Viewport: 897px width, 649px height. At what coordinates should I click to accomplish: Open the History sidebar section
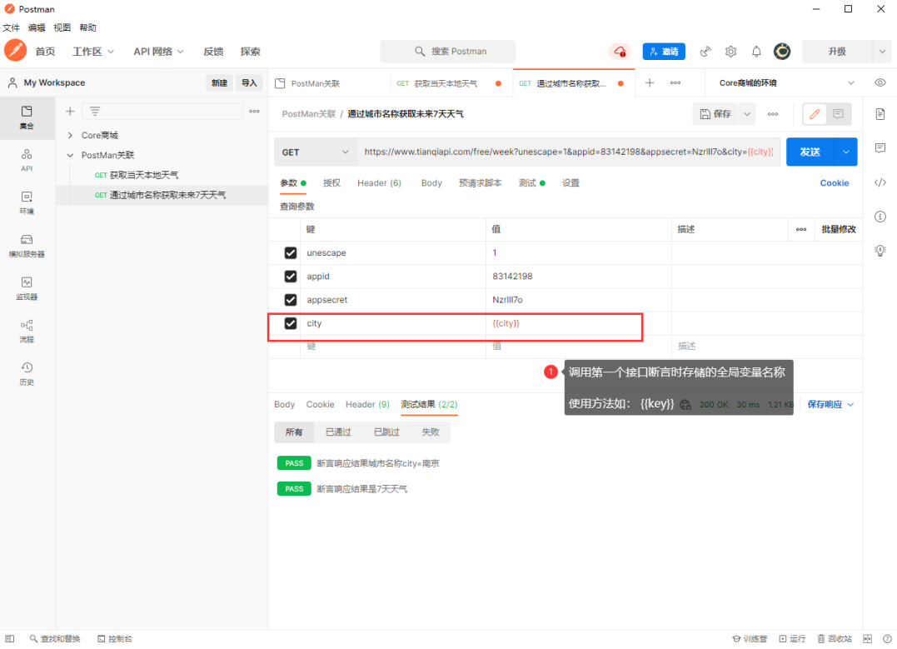click(27, 374)
